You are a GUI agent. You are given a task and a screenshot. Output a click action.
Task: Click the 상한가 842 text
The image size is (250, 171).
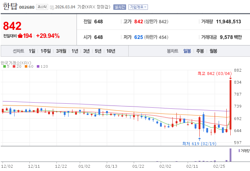[x=156, y=21]
